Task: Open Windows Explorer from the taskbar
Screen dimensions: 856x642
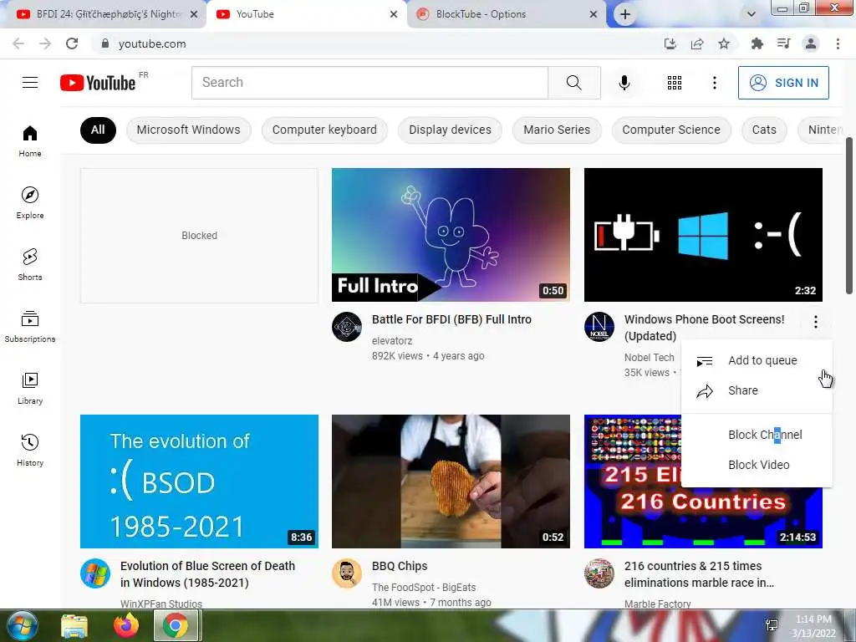Action: point(74,626)
